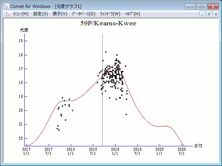This screenshot has height=166, width=222.
Task: Open the ヘルプ(H) menu
Action: pos(133,14)
